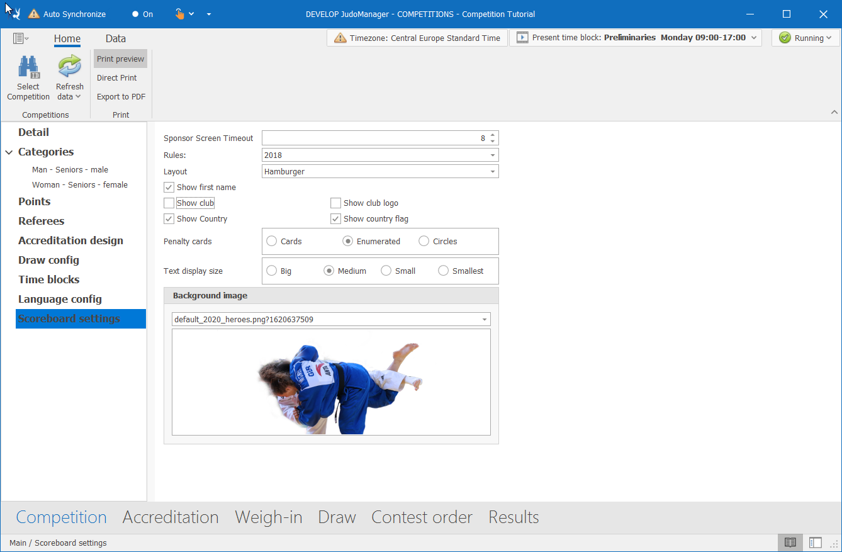
Task: Click the Direct Print button
Action: [x=117, y=78]
